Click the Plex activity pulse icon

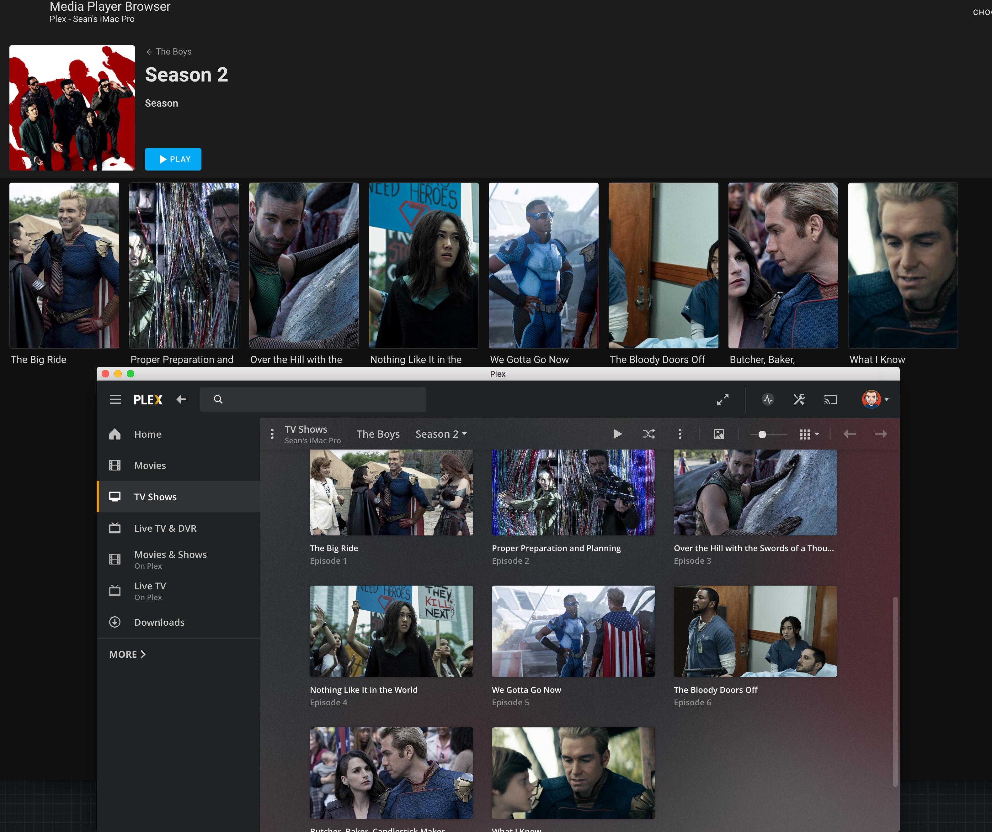pyautogui.click(x=768, y=400)
